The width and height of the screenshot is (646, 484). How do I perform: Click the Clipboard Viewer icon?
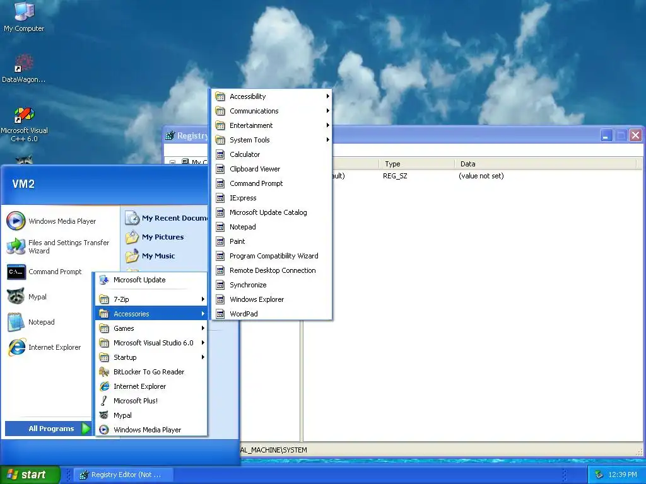(x=220, y=169)
